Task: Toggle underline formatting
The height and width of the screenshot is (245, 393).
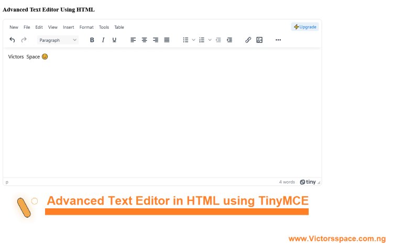Action: [114, 40]
